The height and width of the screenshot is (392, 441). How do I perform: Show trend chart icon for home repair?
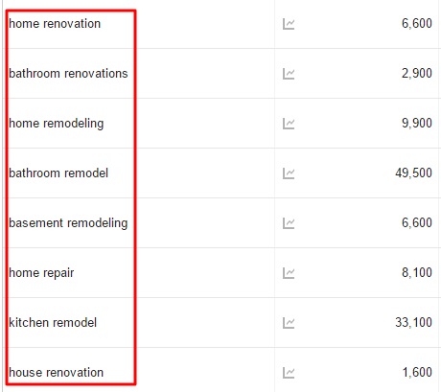(x=289, y=273)
